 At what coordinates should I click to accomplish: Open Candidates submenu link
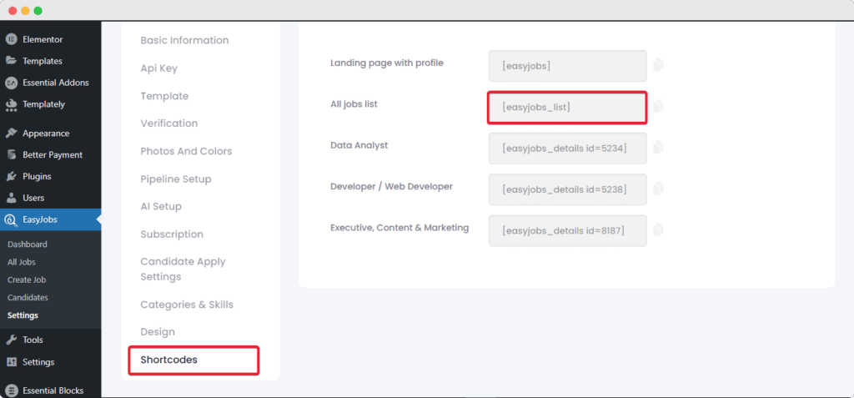[28, 298]
